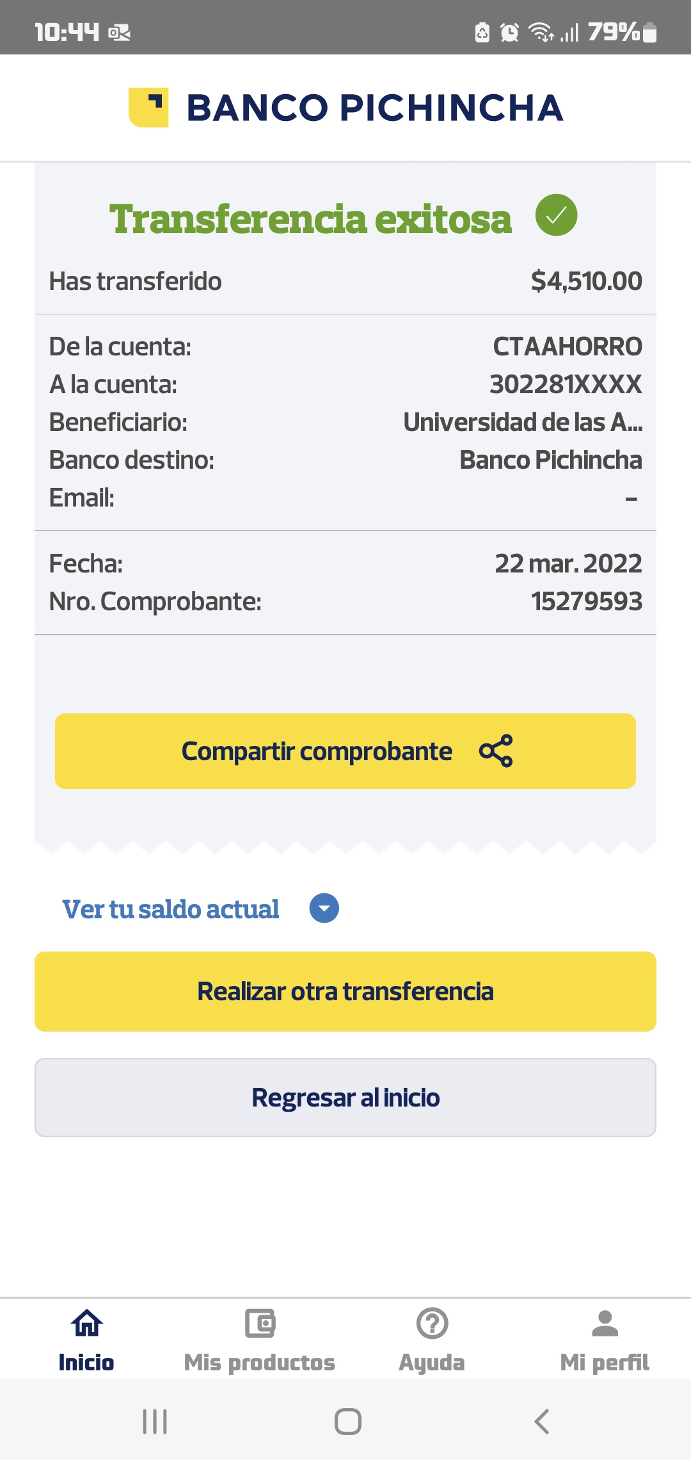Tap the alarm clock status bar icon

pyautogui.click(x=509, y=32)
